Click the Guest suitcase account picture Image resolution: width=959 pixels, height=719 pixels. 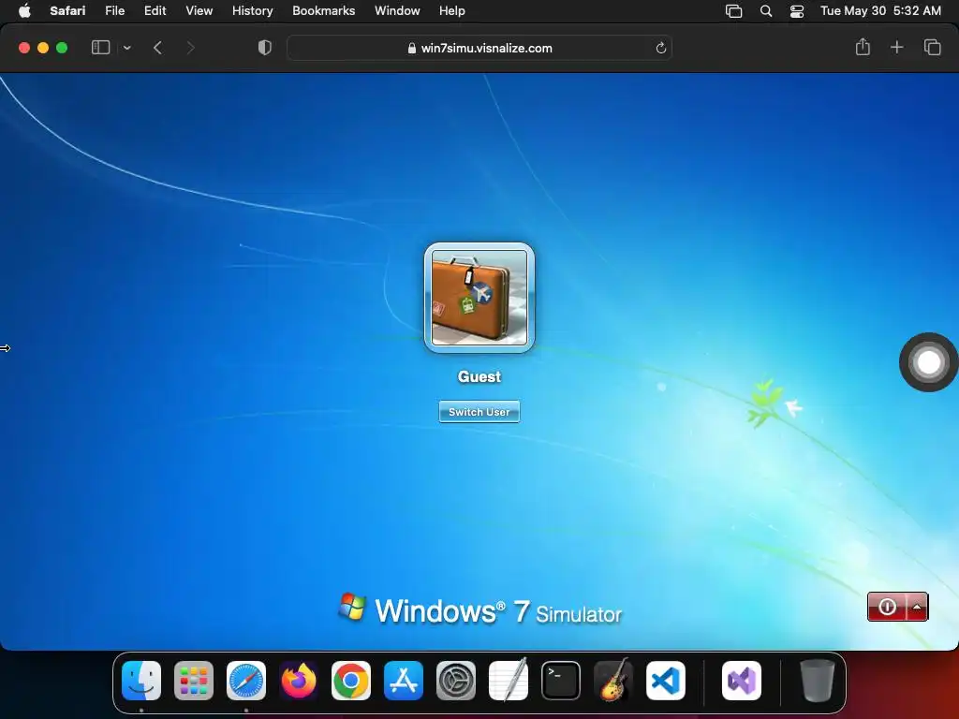(x=479, y=298)
